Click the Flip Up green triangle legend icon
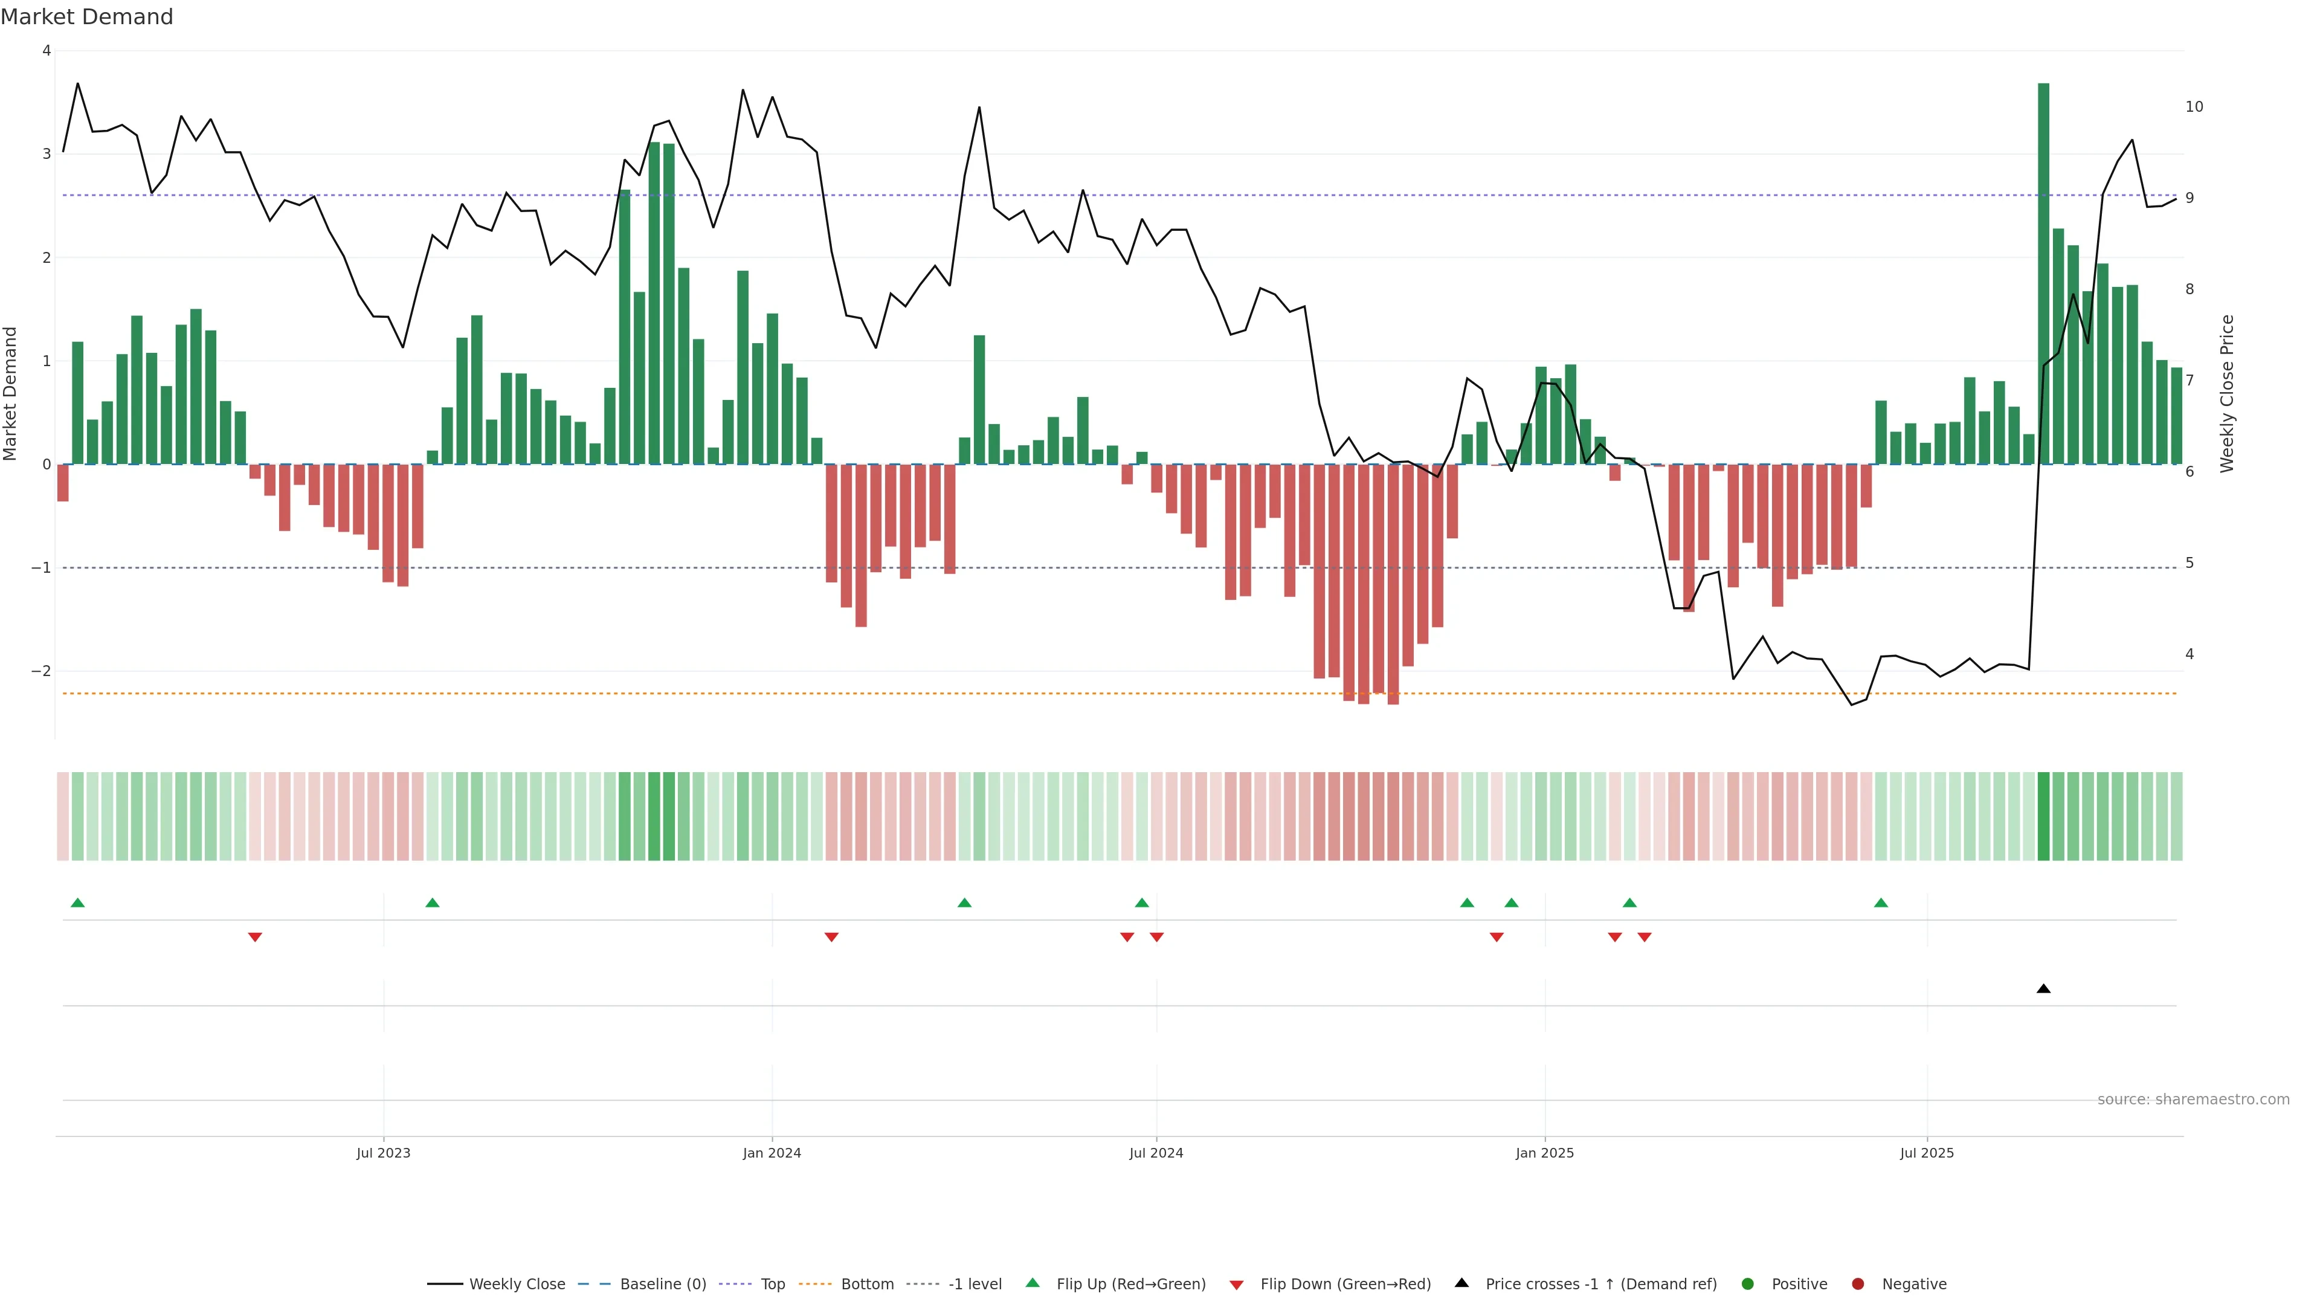This screenshot has width=2320, height=1305. click(x=1032, y=1283)
